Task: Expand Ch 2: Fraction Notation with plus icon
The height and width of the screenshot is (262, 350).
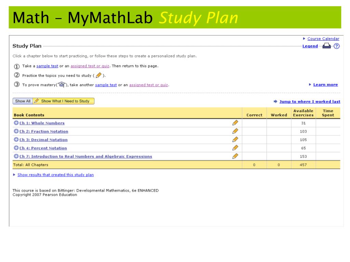Action: [x=16, y=131]
